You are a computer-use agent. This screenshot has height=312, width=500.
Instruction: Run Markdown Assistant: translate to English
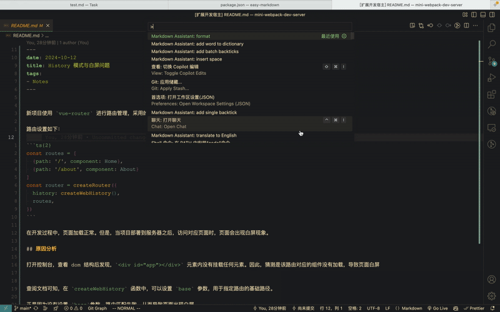coord(249,135)
